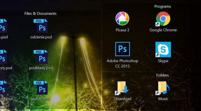Select the podklady.psd file icon
201x111 pixels.
coord(41,57)
